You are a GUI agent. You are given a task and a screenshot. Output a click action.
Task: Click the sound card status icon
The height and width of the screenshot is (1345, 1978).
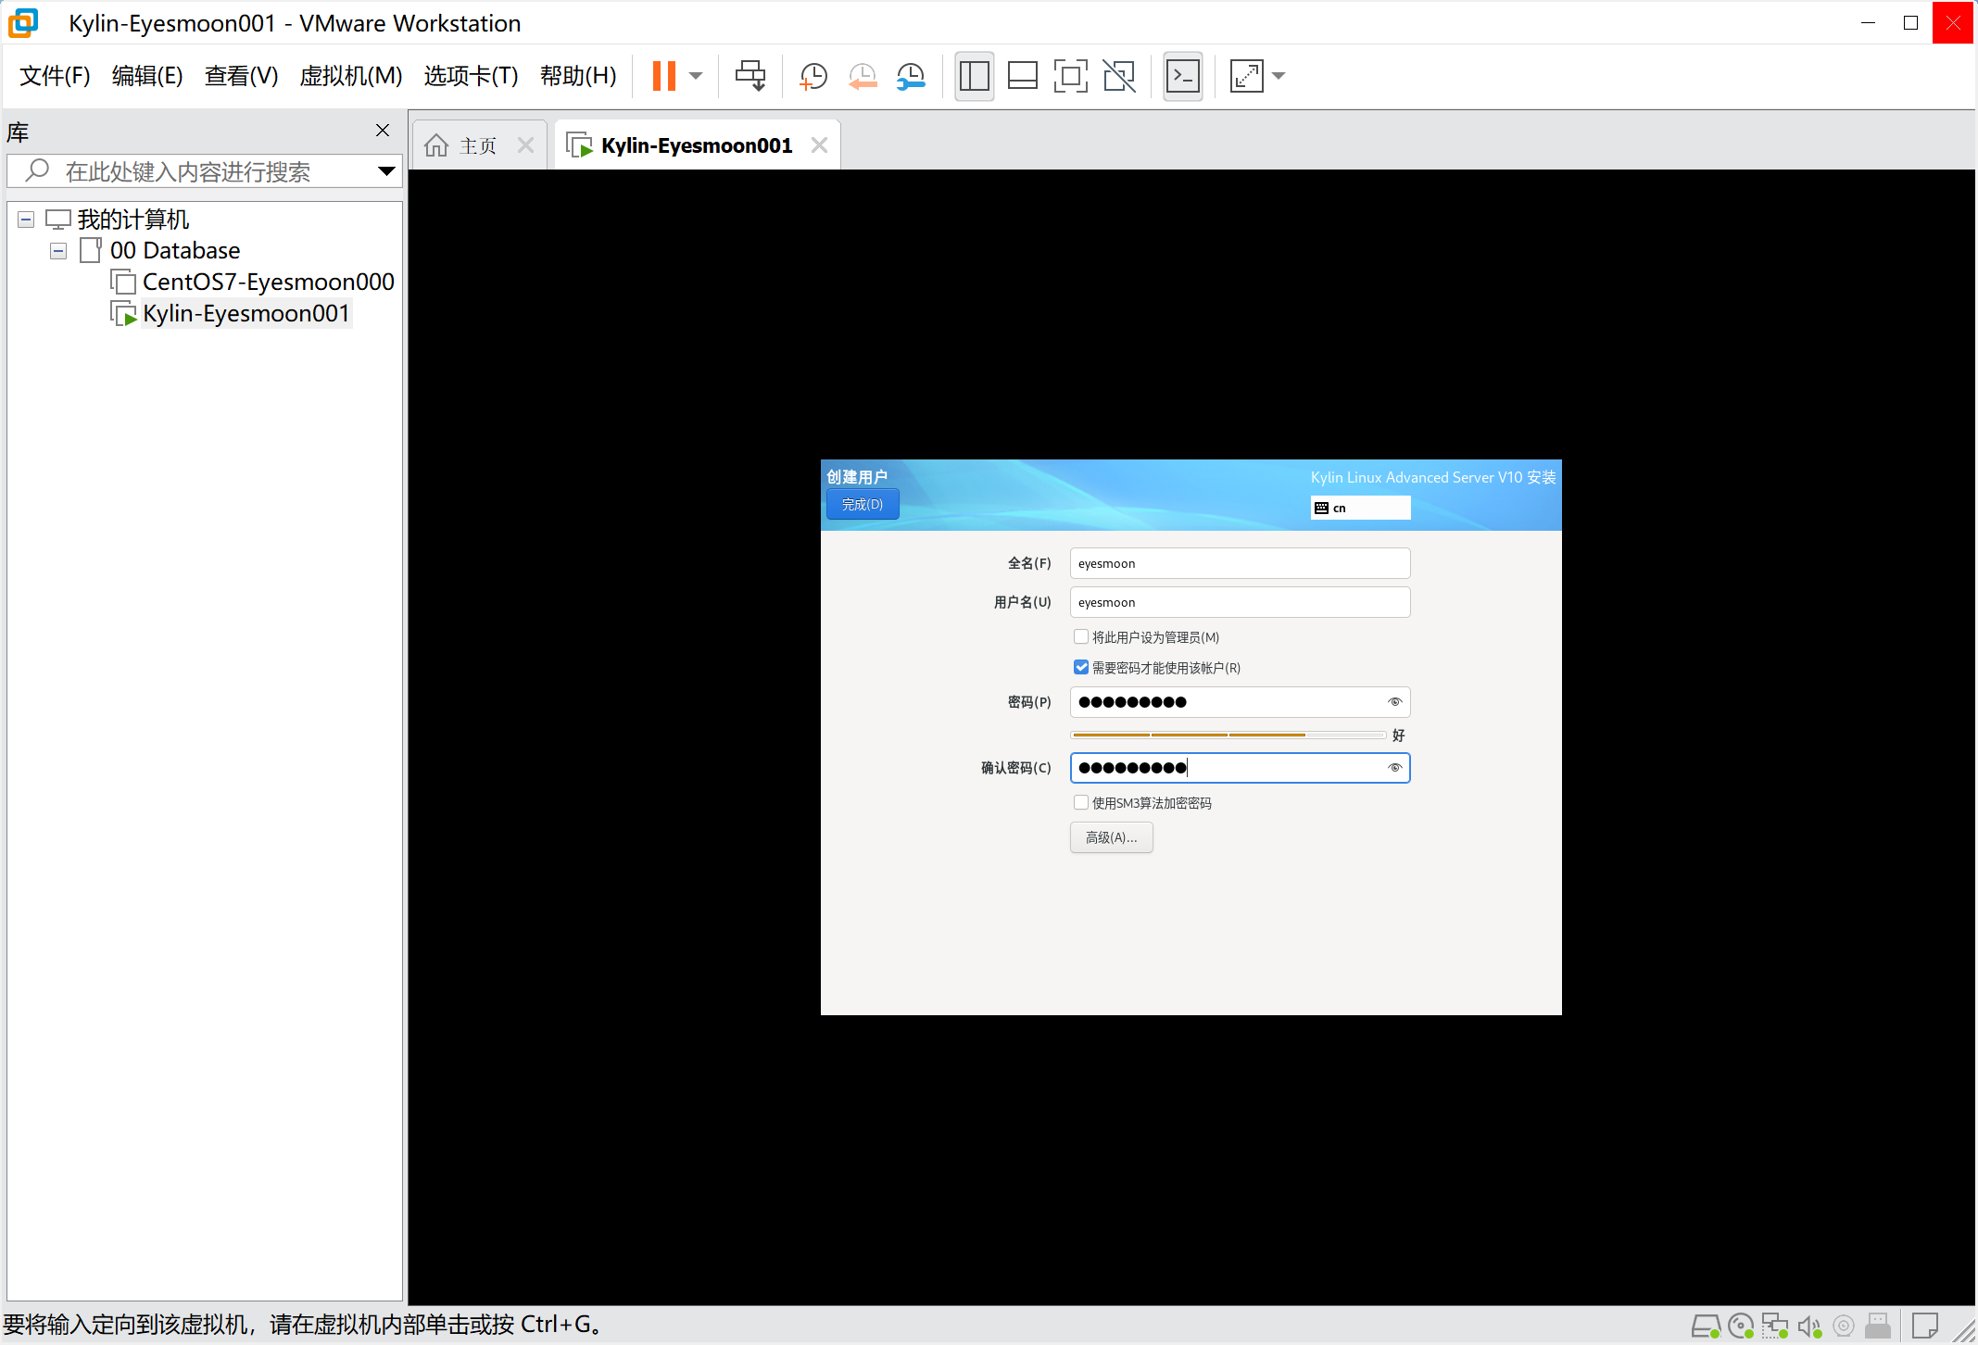pos(1809,1326)
